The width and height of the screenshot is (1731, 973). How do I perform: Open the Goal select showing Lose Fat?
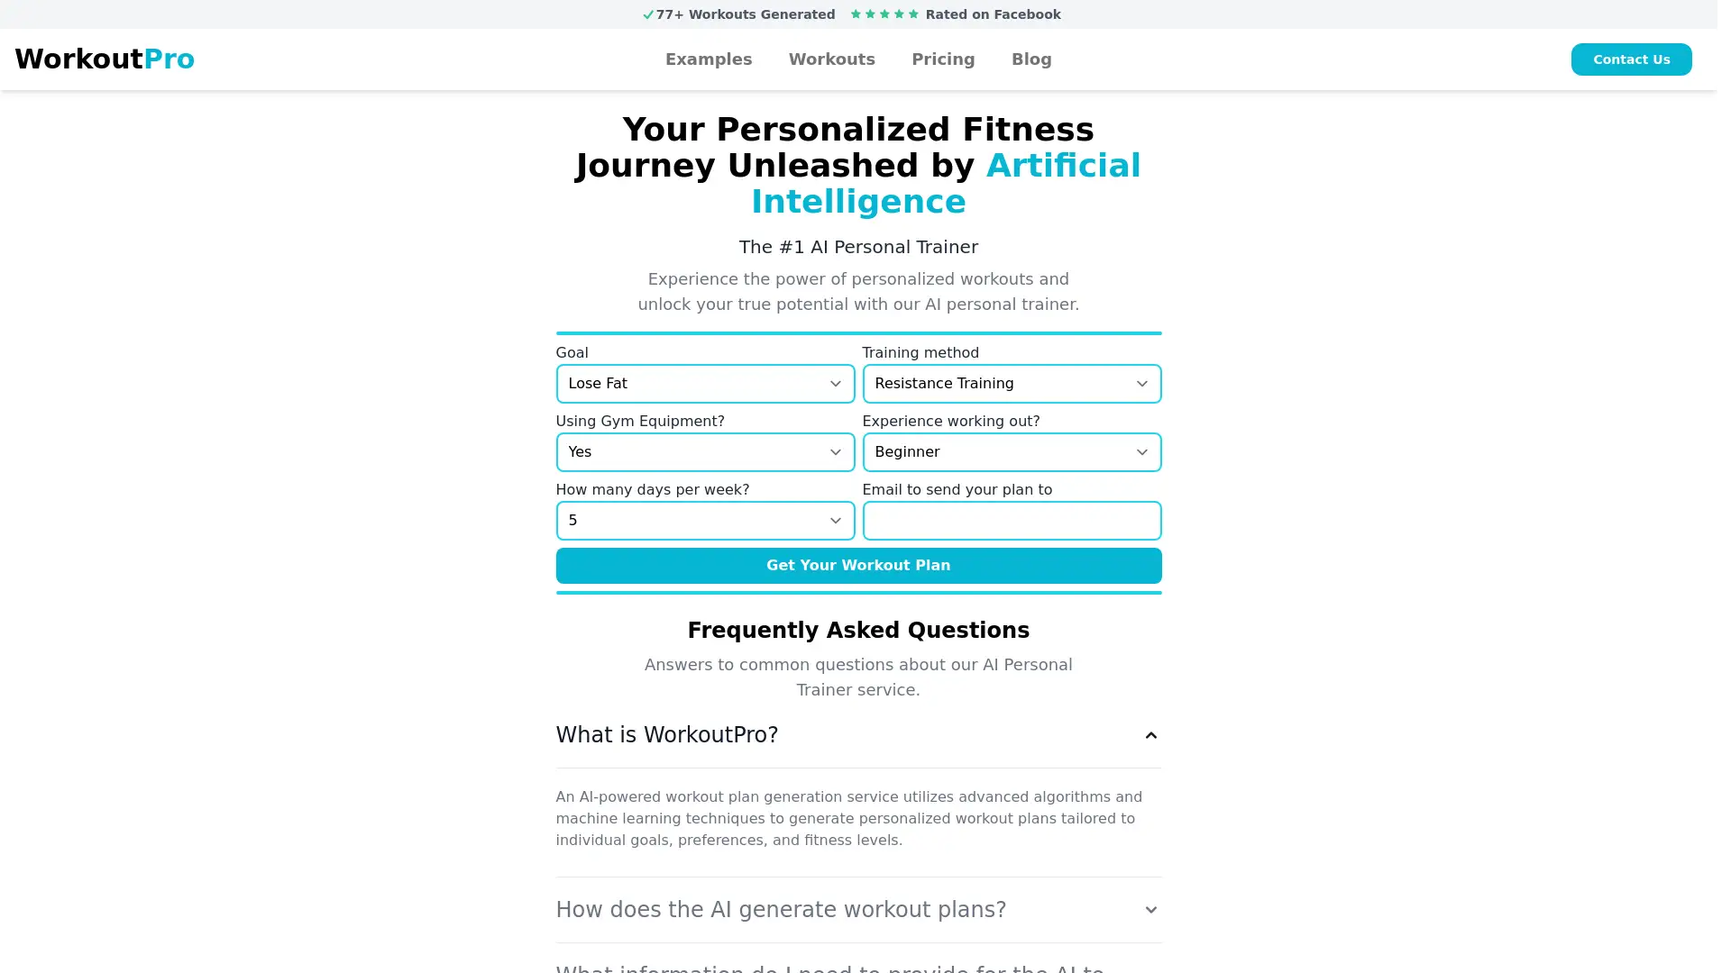tap(705, 384)
